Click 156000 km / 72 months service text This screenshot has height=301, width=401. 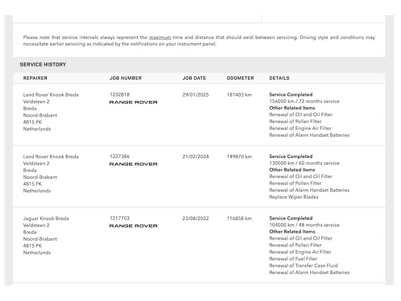coord(305,102)
